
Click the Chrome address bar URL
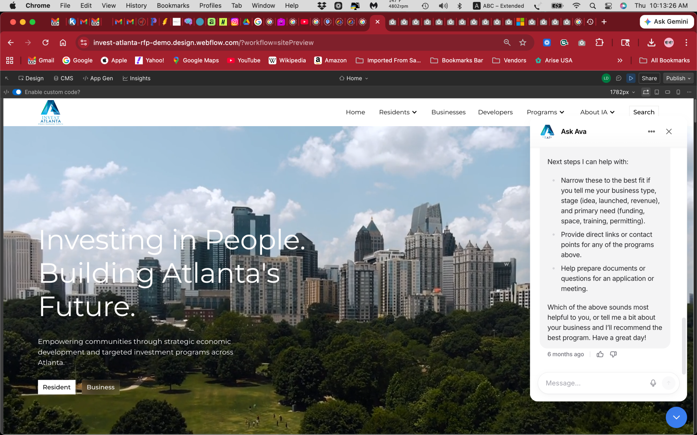point(203,43)
